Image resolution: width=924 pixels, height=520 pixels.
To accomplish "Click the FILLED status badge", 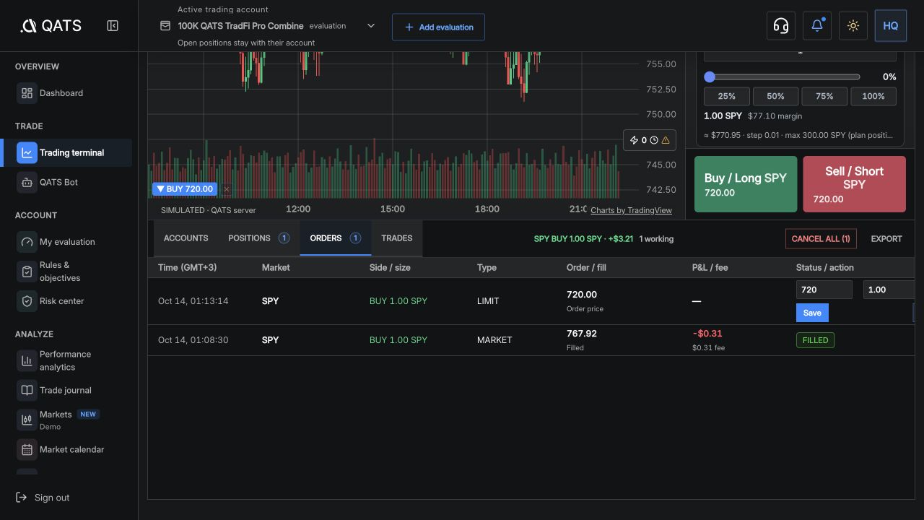I will pyautogui.click(x=815, y=340).
